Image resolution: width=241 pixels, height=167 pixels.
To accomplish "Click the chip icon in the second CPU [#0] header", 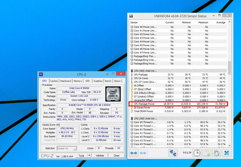I will pyautogui.click(x=132, y=118).
